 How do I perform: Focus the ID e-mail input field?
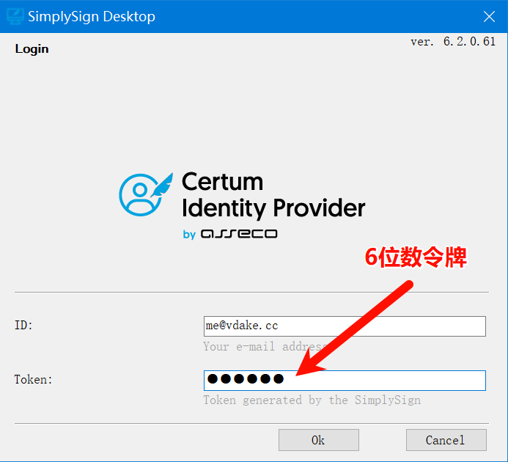345,326
